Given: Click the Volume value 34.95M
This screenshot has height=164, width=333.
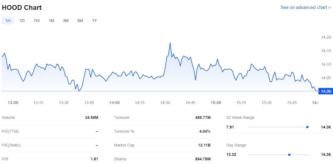Looking at the screenshot, I should pyautogui.click(x=92, y=118).
